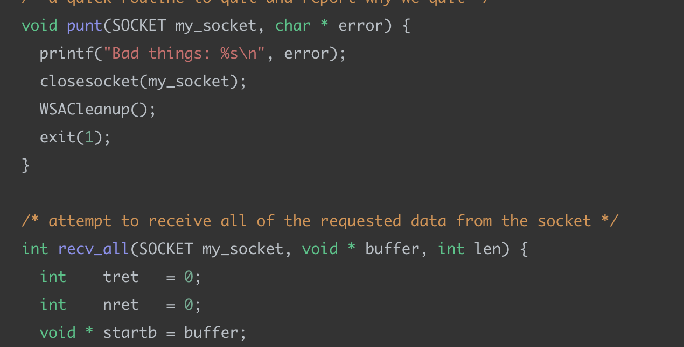Click the "char" keyword in the punt parameters
Image resolution: width=684 pixels, height=347 pixels.
pyautogui.click(x=292, y=25)
